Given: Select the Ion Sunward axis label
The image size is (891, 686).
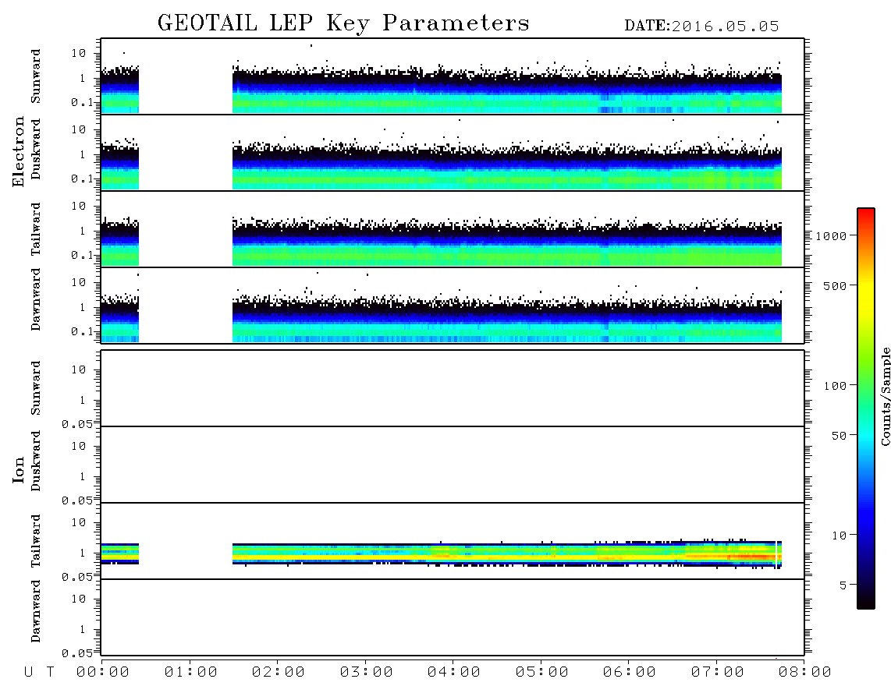Looking at the screenshot, I should 36,388.
